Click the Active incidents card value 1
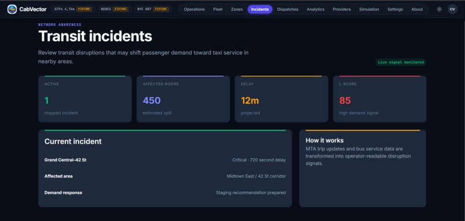This screenshot has height=221, width=465. 47,100
